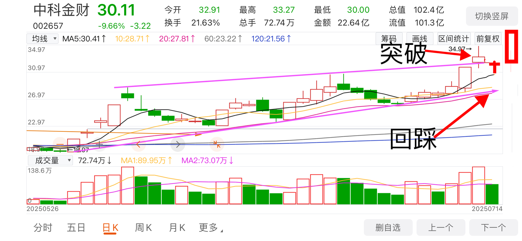Screen dimensions: 522x241
Task: Go to previous stock with 上一个
Action: coord(441,228)
